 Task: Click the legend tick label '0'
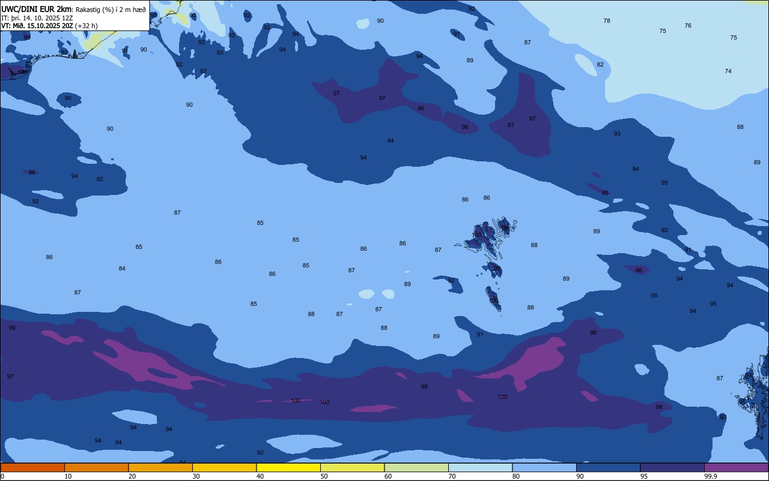click(x=2, y=476)
